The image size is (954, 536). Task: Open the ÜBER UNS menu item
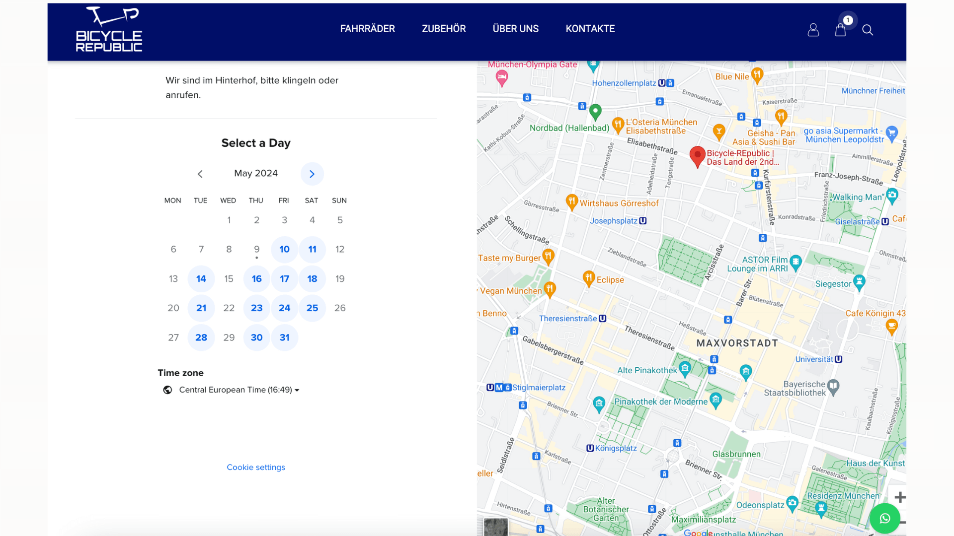coord(515,29)
